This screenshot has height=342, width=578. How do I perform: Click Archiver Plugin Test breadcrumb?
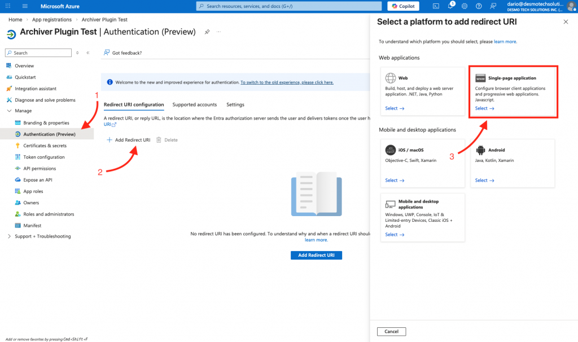tap(104, 20)
